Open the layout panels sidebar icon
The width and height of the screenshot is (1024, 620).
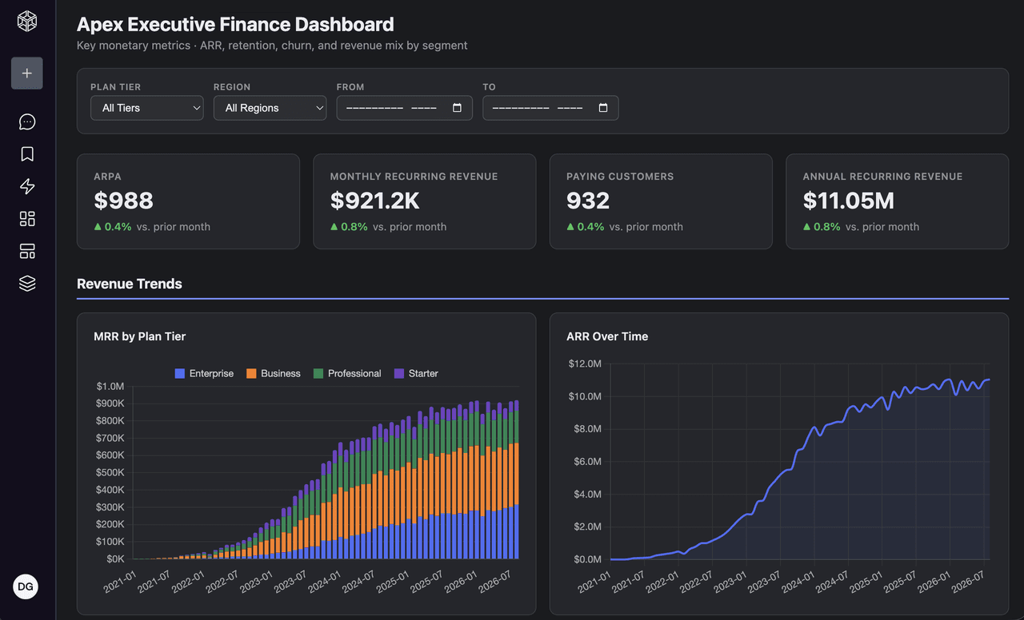[x=27, y=252]
